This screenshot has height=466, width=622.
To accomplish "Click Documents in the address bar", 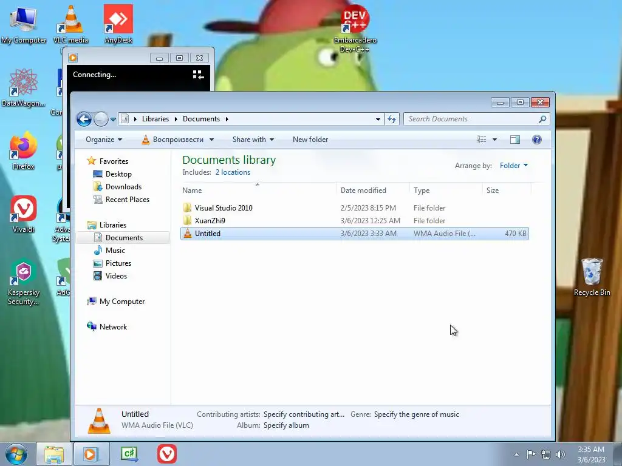I will [x=201, y=119].
